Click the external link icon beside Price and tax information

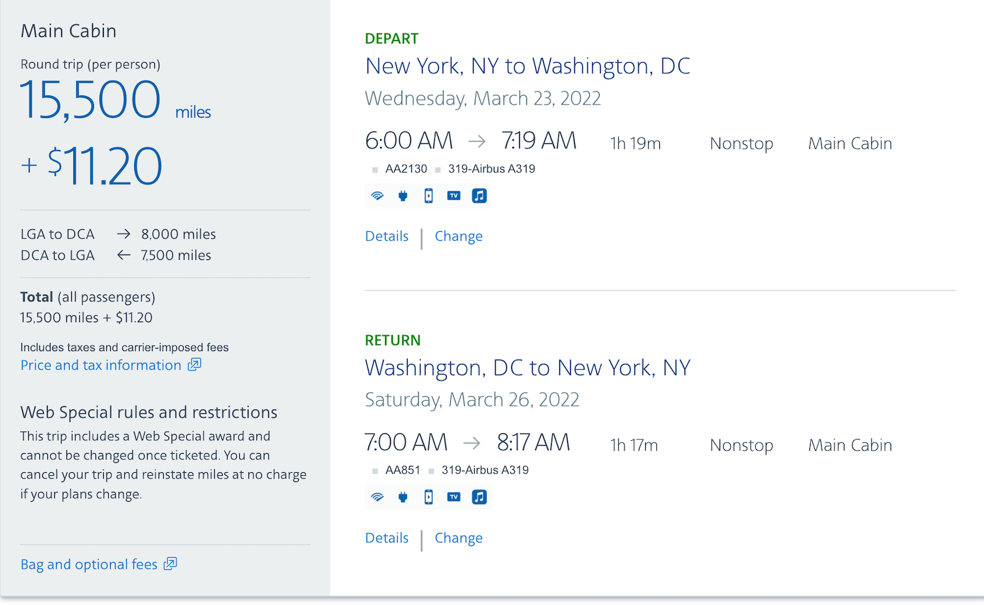pos(193,365)
